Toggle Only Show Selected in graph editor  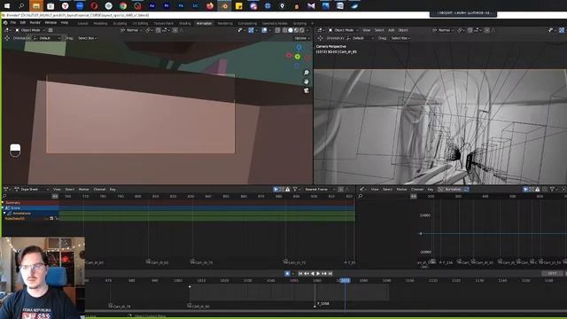click(x=525, y=189)
